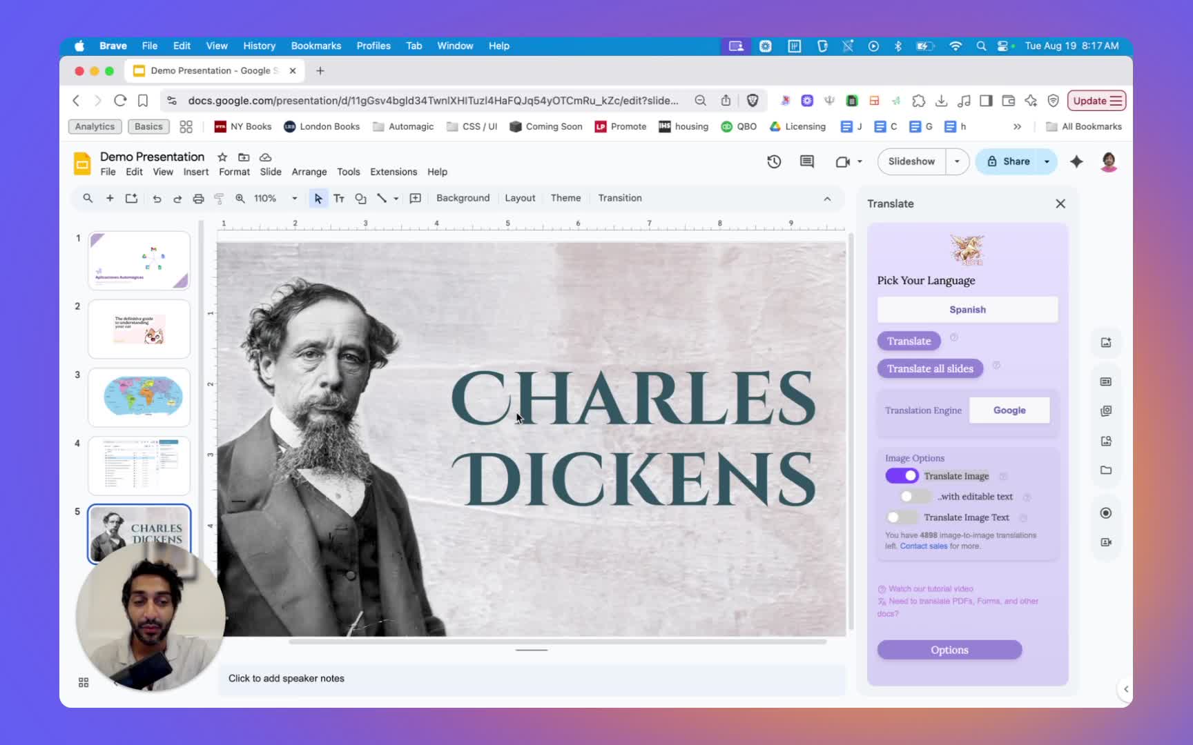Click the paint format roller icon
Viewport: 1193px width, 745px height.
pos(219,199)
